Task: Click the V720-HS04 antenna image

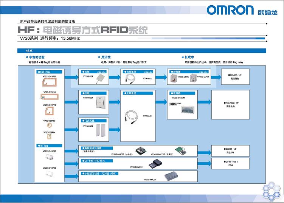Action: (101, 103)
